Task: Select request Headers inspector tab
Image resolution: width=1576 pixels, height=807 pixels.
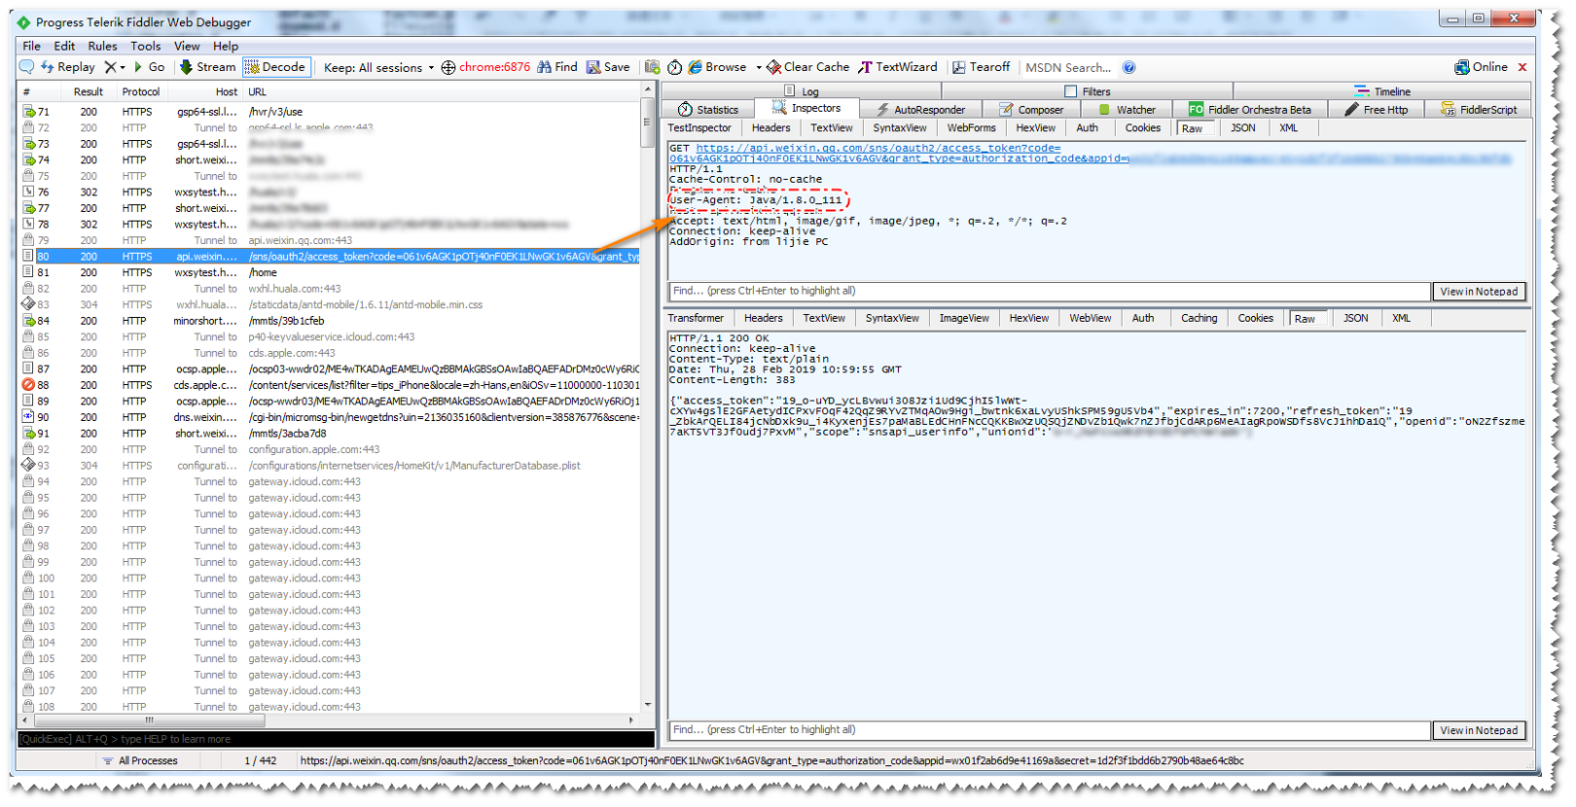Action: tap(770, 128)
